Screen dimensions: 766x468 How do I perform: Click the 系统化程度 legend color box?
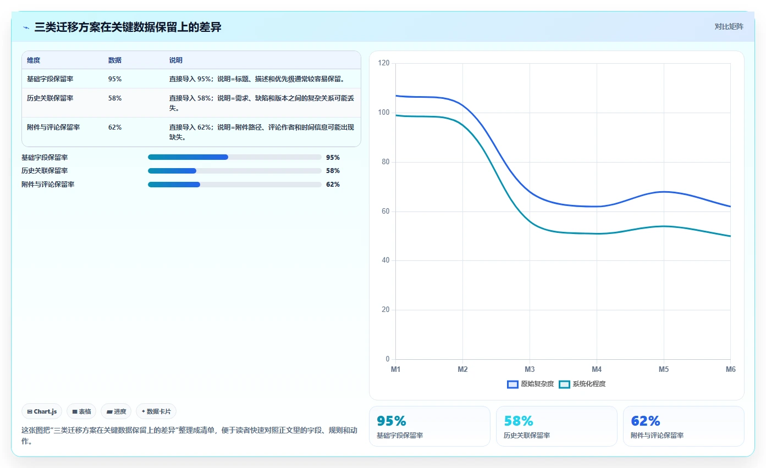[565, 384]
